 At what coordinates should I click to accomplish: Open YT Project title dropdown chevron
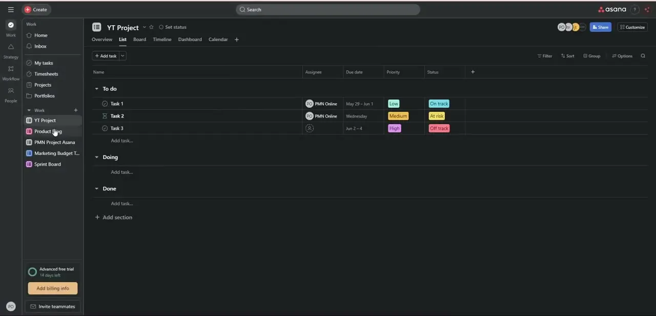point(144,27)
